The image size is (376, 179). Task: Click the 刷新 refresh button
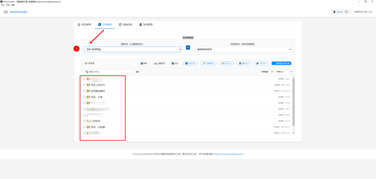tap(144, 63)
